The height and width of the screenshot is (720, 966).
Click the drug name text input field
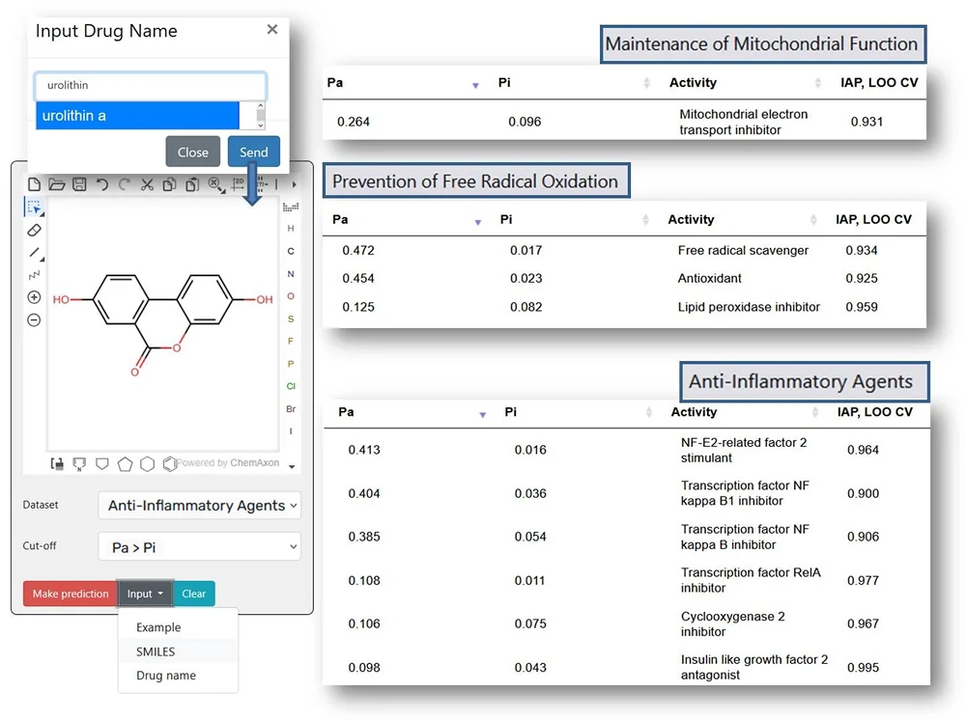pyautogui.click(x=150, y=85)
